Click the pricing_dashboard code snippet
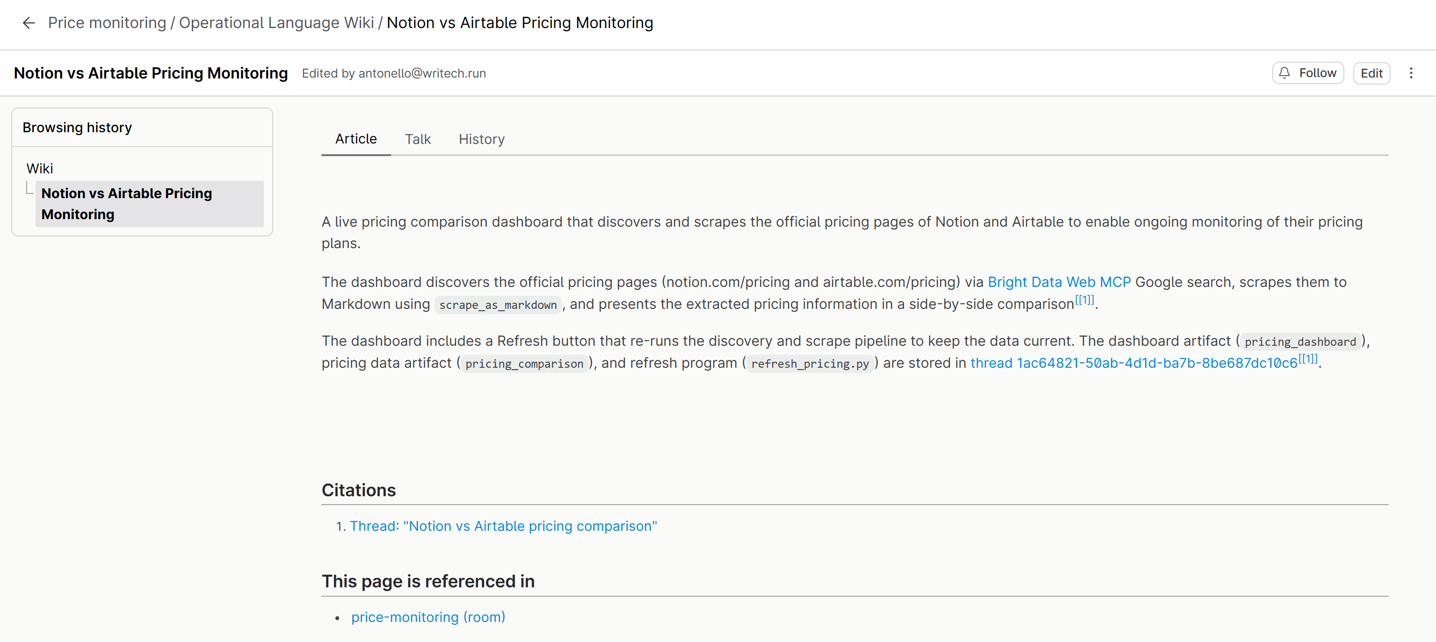This screenshot has width=1436, height=642. click(1300, 342)
